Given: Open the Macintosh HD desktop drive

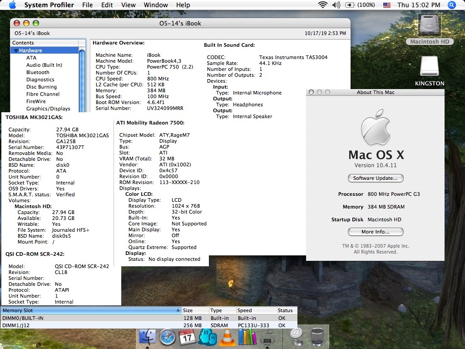Looking at the screenshot, I should pyautogui.click(x=430, y=30).
